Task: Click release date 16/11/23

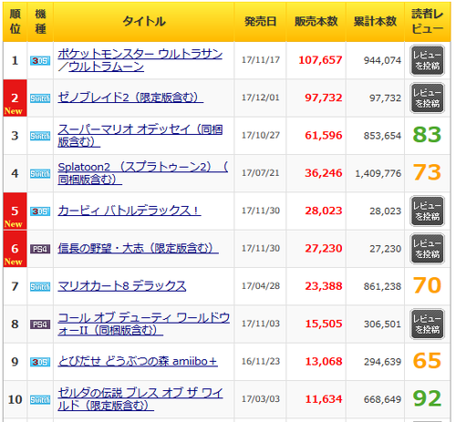Action: tap(261, 361)
